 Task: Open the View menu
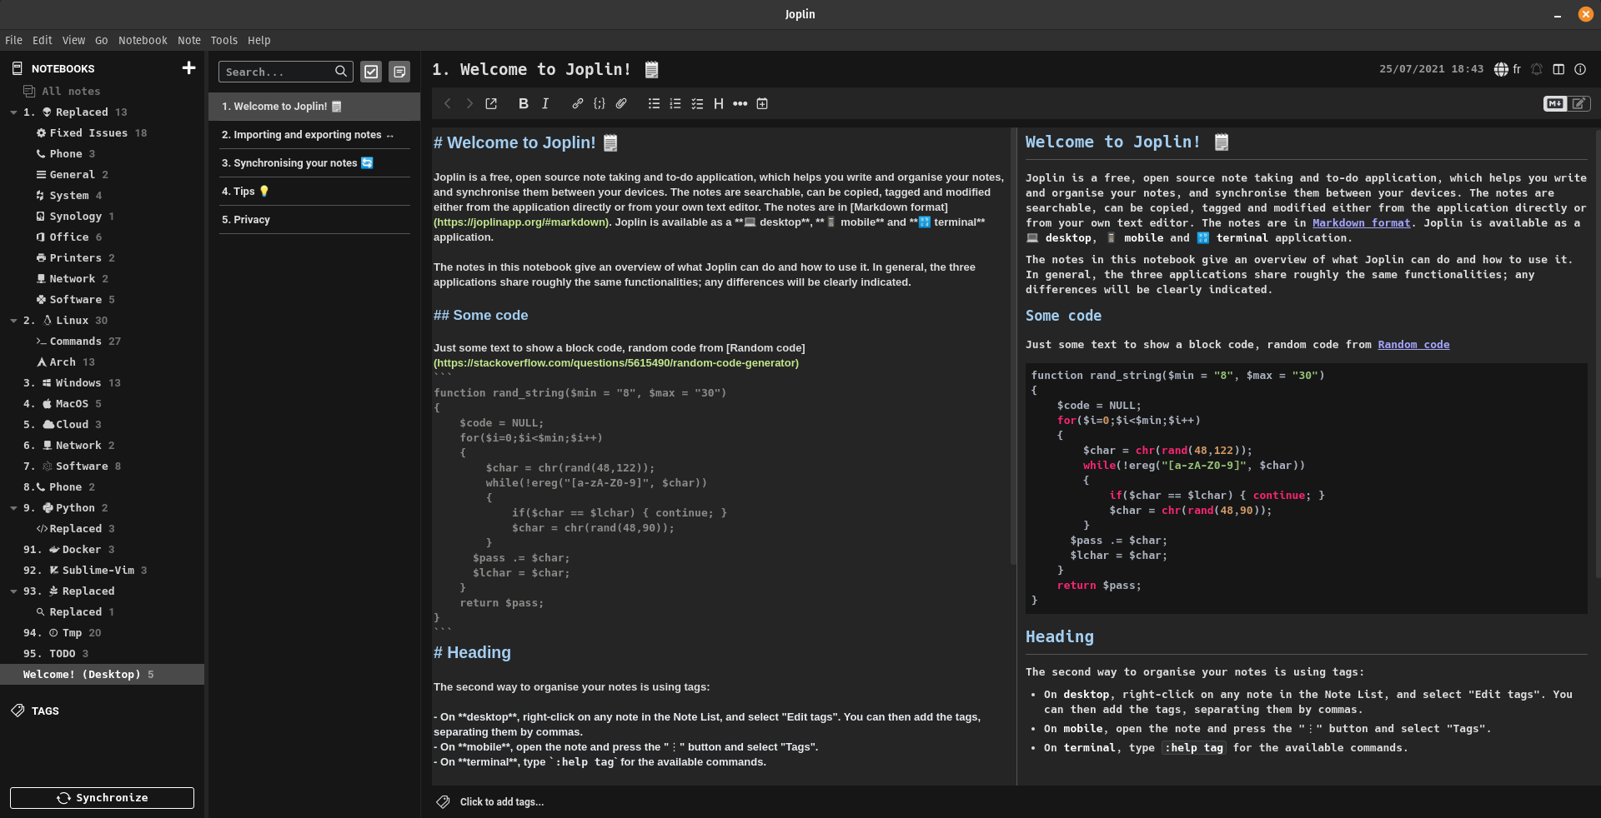(x=73, y=40)
